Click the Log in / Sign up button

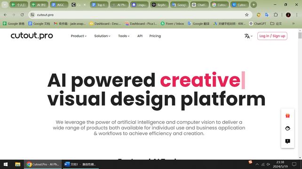272,36
